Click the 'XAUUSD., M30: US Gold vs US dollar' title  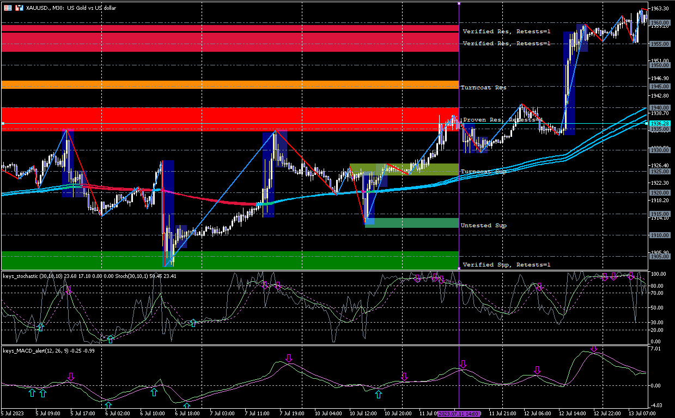(x=71, y=8)
